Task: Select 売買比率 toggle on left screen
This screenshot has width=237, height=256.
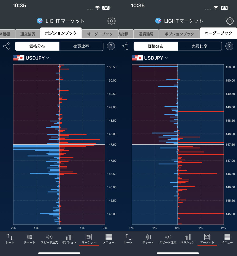Action: [x=81, y=46]
